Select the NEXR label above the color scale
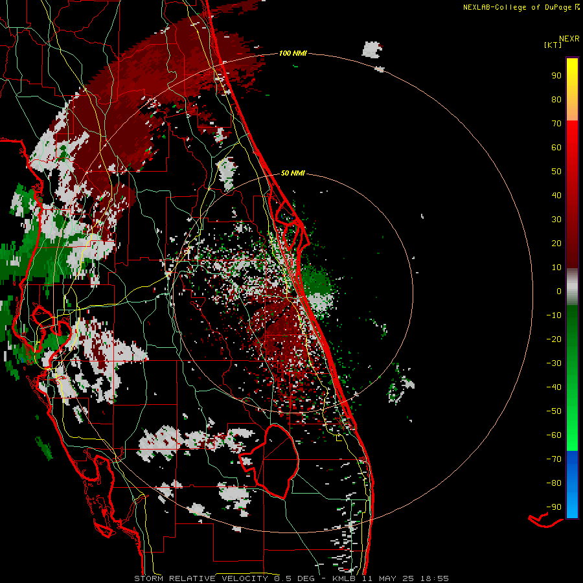The width and height of the screenshot is (583, 583). tap(569, 38)
